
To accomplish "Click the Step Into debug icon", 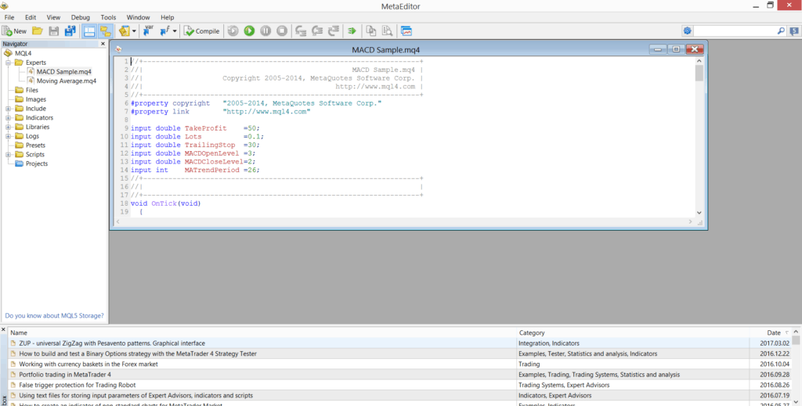I will click(x=301, y=31).
